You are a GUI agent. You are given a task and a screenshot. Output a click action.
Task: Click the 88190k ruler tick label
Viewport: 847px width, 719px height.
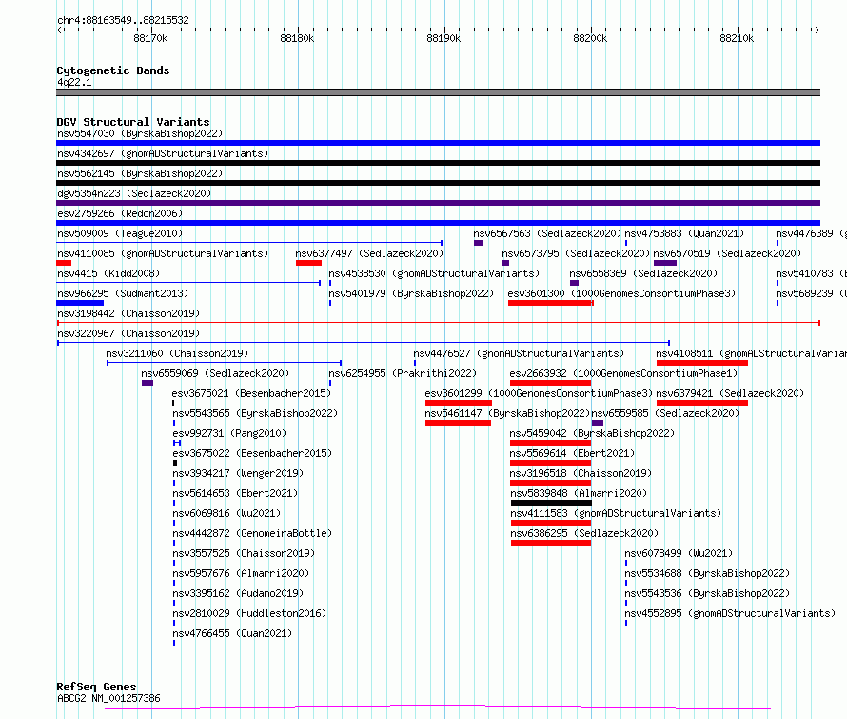443,38
